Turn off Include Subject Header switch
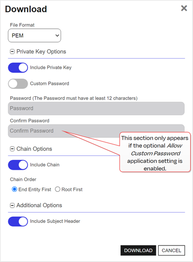193x262 pixels. pyautogui.click(x=18, y=222)
